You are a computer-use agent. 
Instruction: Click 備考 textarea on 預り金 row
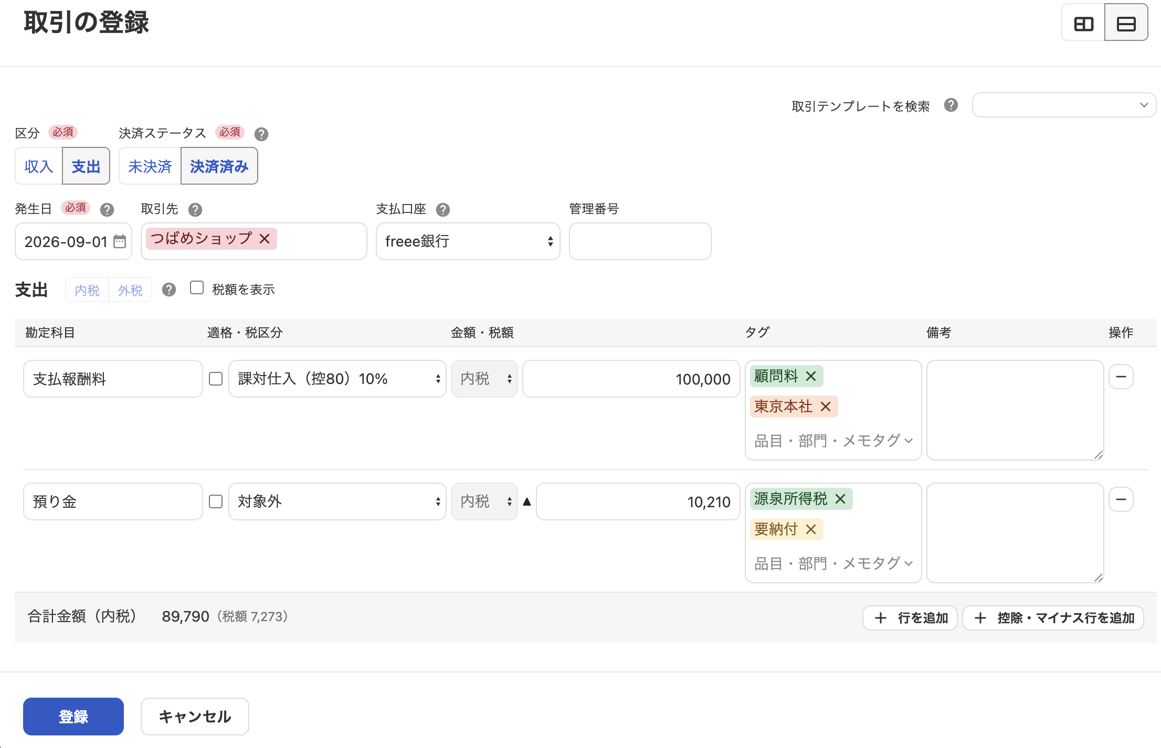click(1015, 533)
